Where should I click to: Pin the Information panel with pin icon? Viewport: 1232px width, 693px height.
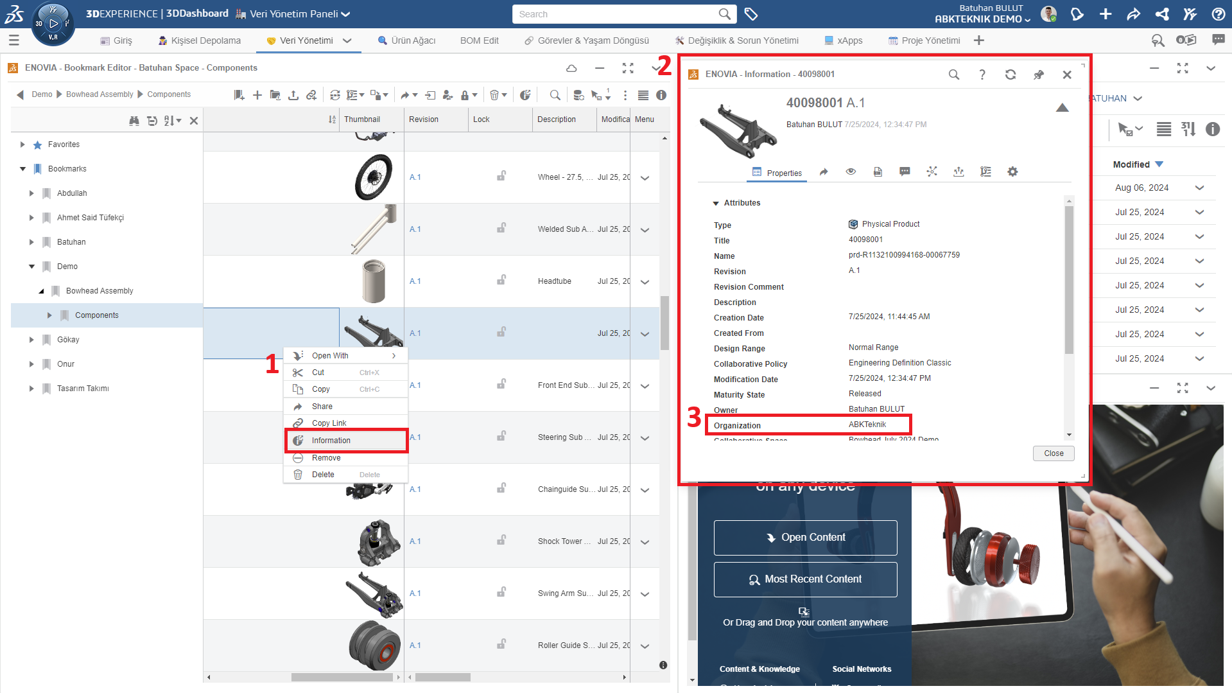pos(1038,75)
